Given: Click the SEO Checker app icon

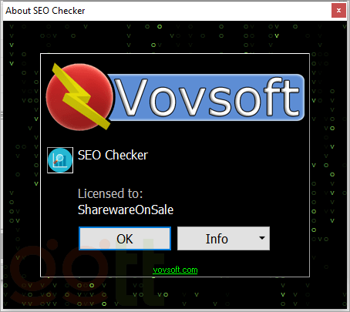Looking at the screenshot, I should pos(60,160).
